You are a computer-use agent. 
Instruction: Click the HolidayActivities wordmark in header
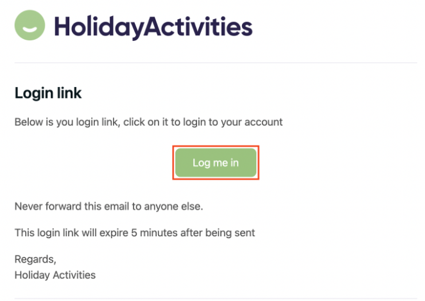(153, 27)
